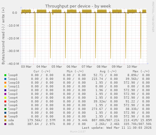156x135 pixels.
Task: Click the -20.0 M y-axis label
Action: (x=13, y=39)
